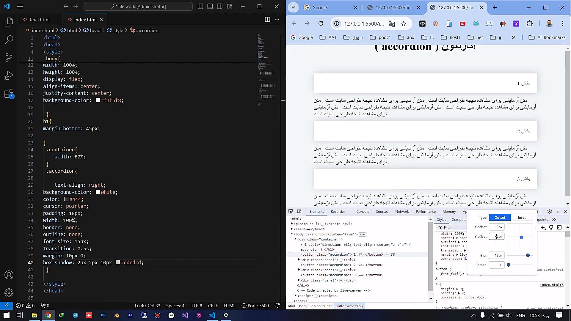Image resolution: width=571 pixels, height=321 pixels.
Task: Click the accordion button 3 بخش
Action: click(425, 179)
